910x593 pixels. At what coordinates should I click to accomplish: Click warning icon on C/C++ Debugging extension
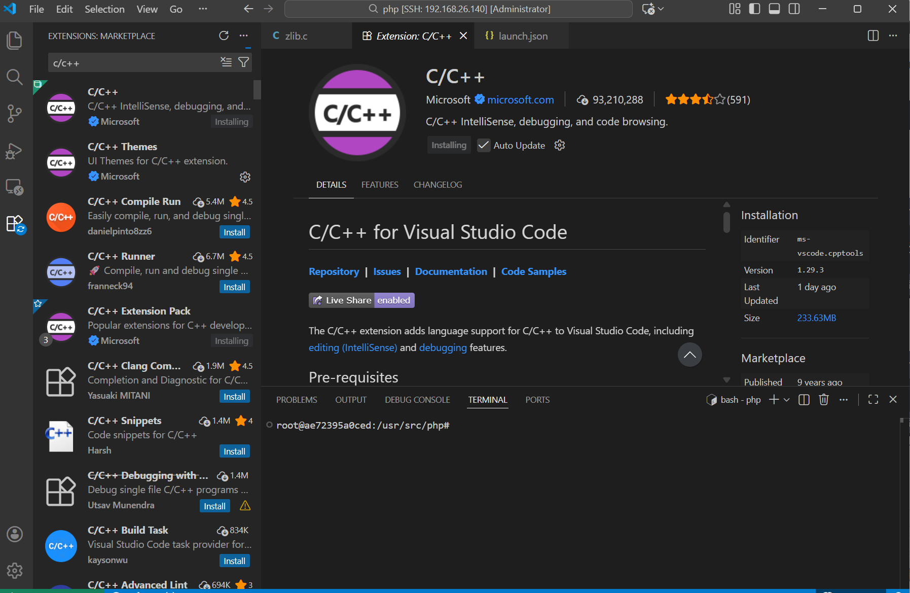[245, 506]
